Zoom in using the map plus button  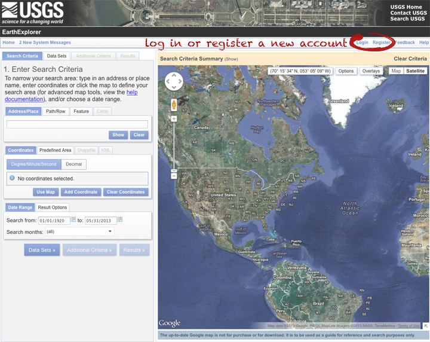coord(174,119)
